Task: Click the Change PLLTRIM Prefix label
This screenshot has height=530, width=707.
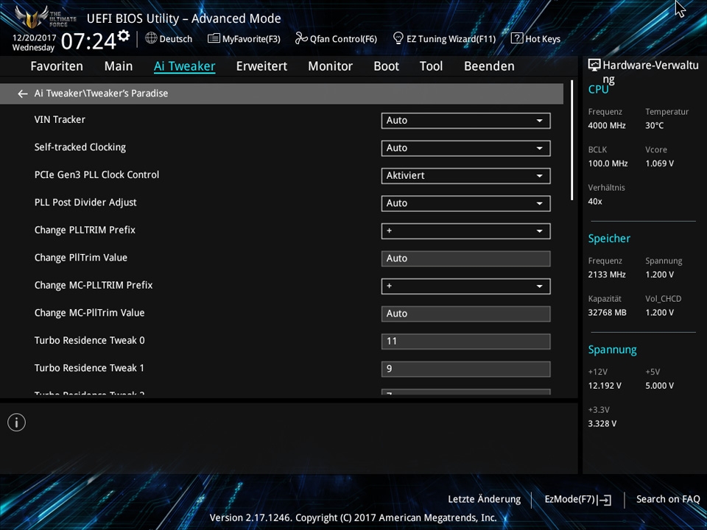Action: click(85, 230)
